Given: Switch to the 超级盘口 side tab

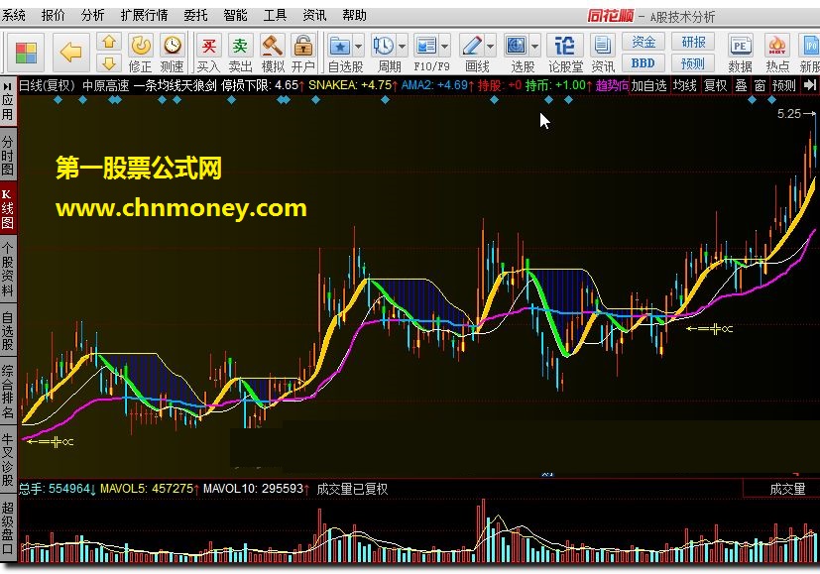Looking at the screenshot, I should [7, 528].
